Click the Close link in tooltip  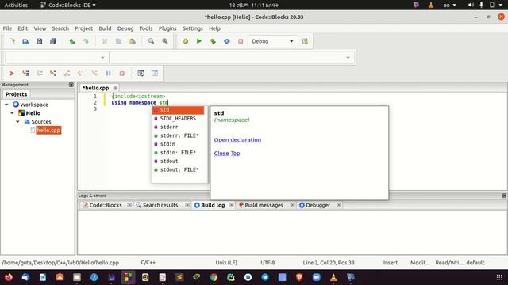(x=221, y=153)
